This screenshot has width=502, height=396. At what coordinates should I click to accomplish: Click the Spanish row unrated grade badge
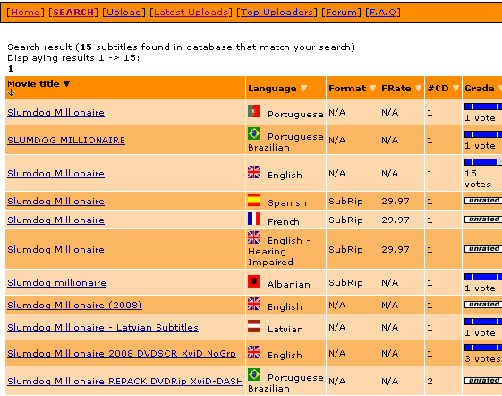pyautogui.click(x=483, y=201)
